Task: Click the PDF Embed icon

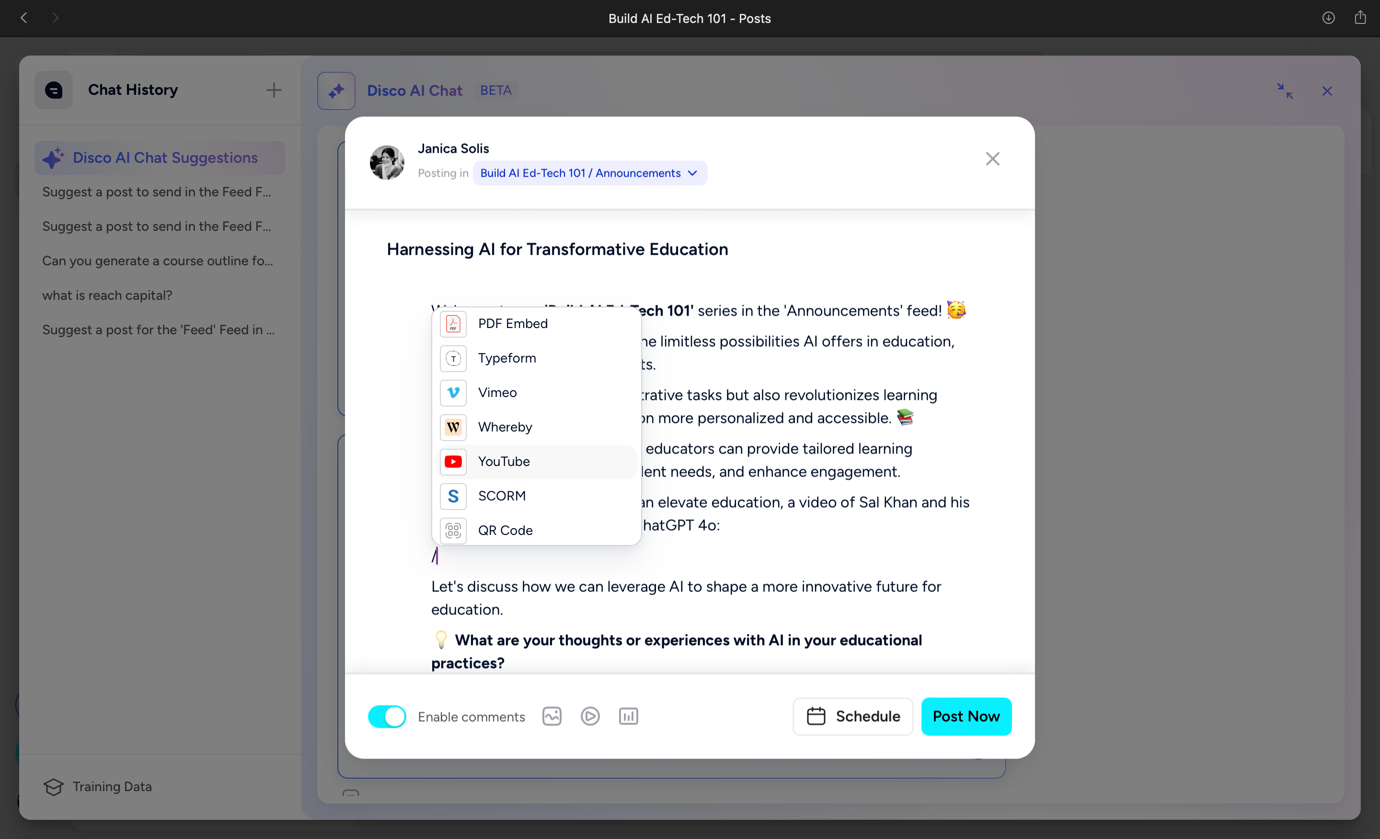Action: click(453, 324)
